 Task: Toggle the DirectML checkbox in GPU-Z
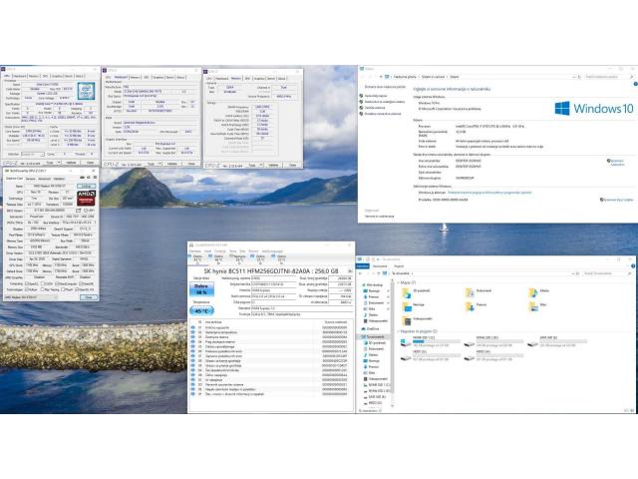point(81,283)
